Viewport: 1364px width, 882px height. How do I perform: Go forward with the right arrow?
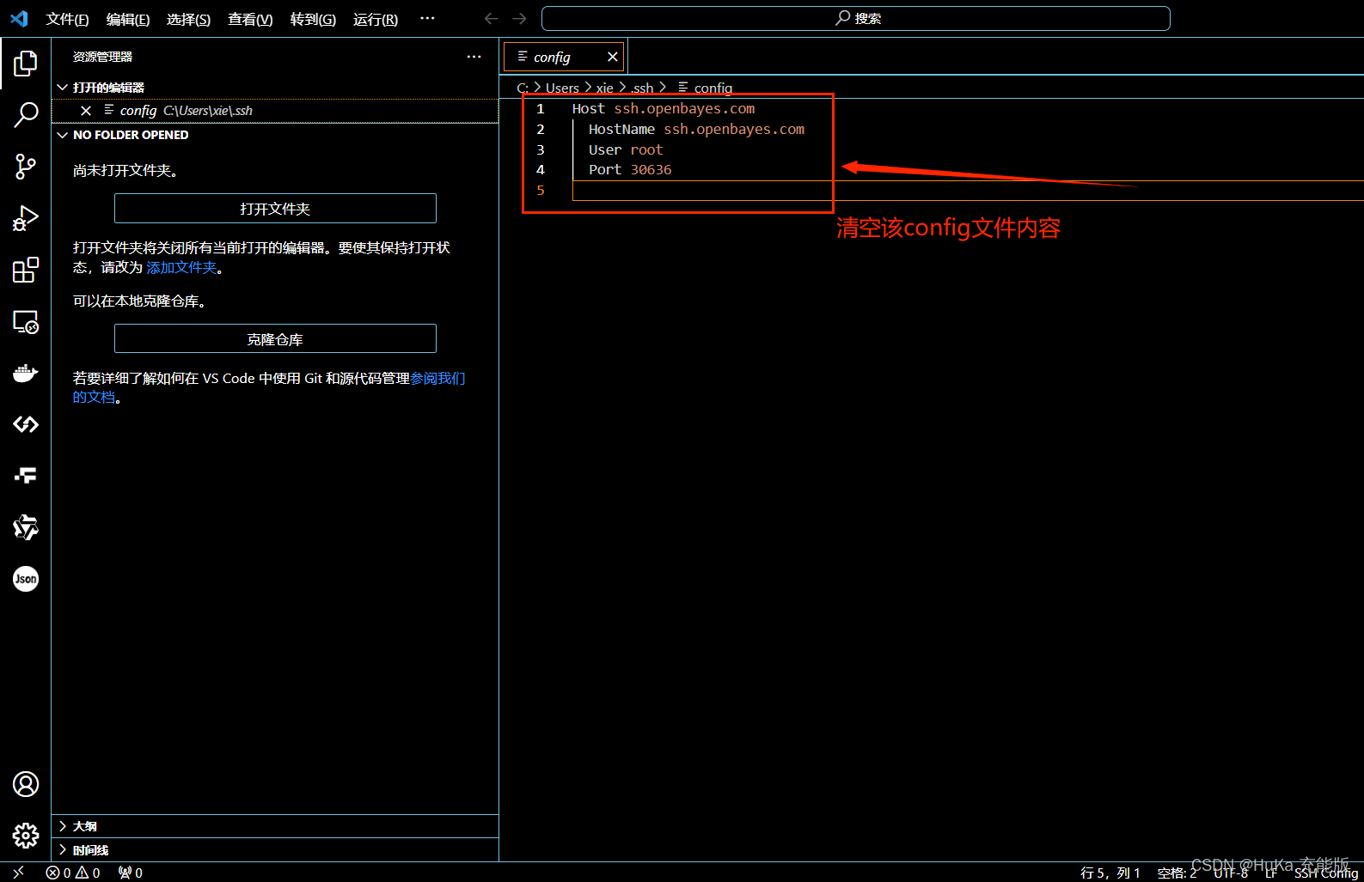[x=520, y=18]
